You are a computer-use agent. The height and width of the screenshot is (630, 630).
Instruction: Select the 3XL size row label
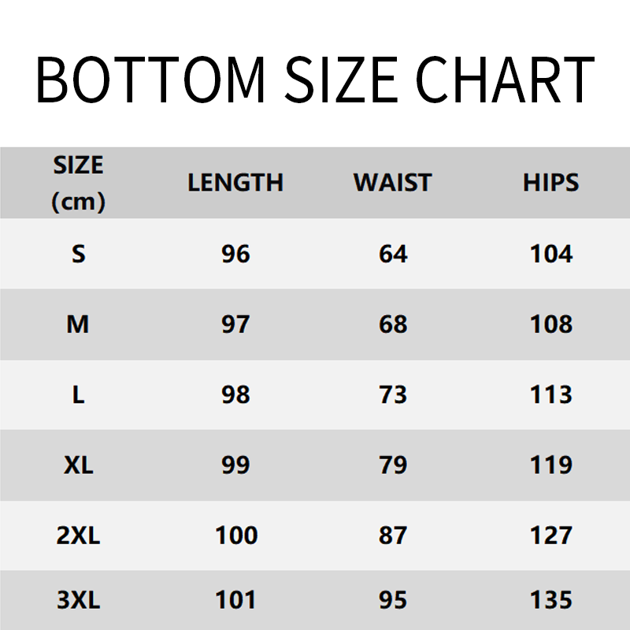(x=78, y=601)
